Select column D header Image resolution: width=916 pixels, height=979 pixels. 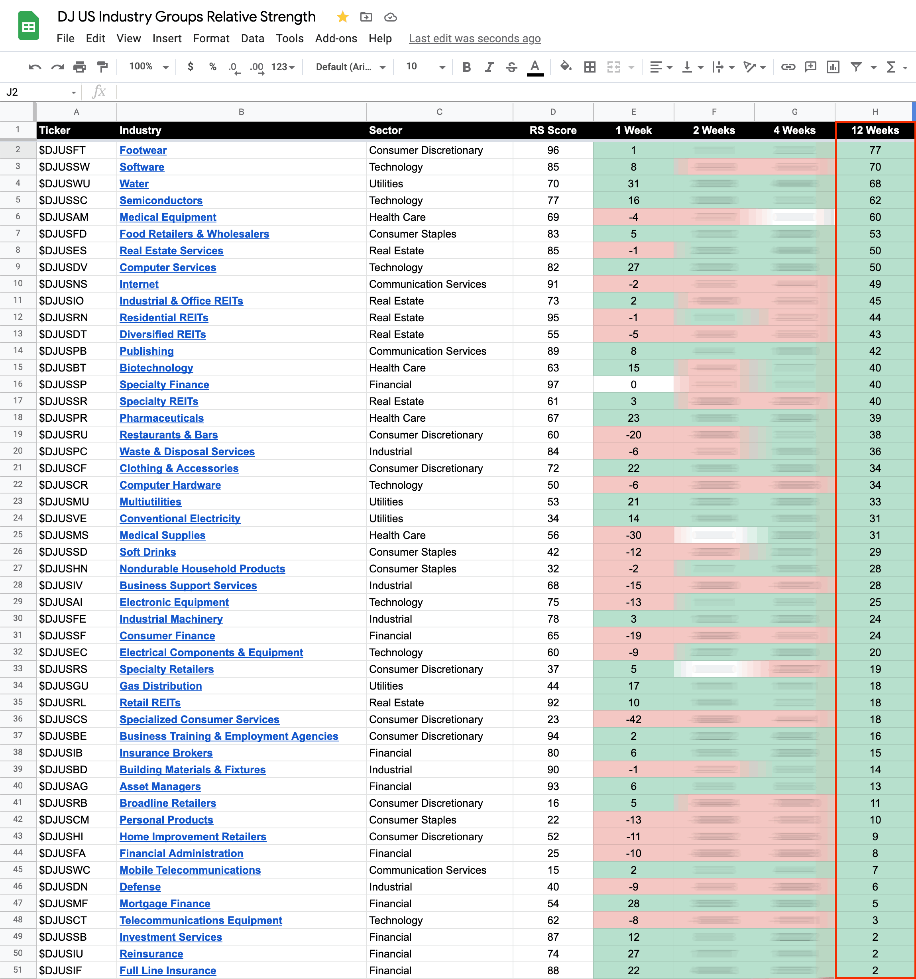point(553,112)
